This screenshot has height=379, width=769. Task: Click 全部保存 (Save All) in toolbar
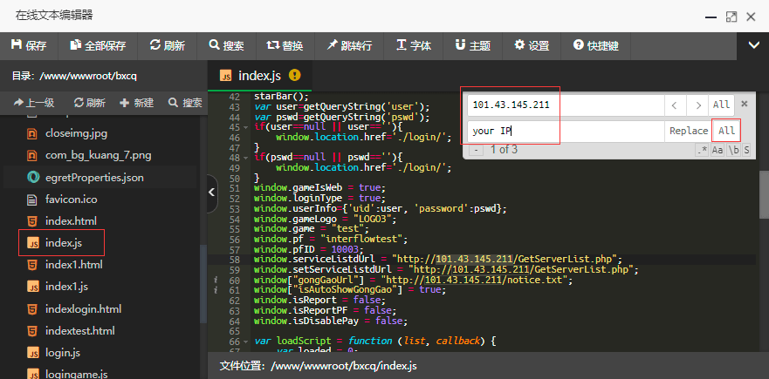point(98,45)
